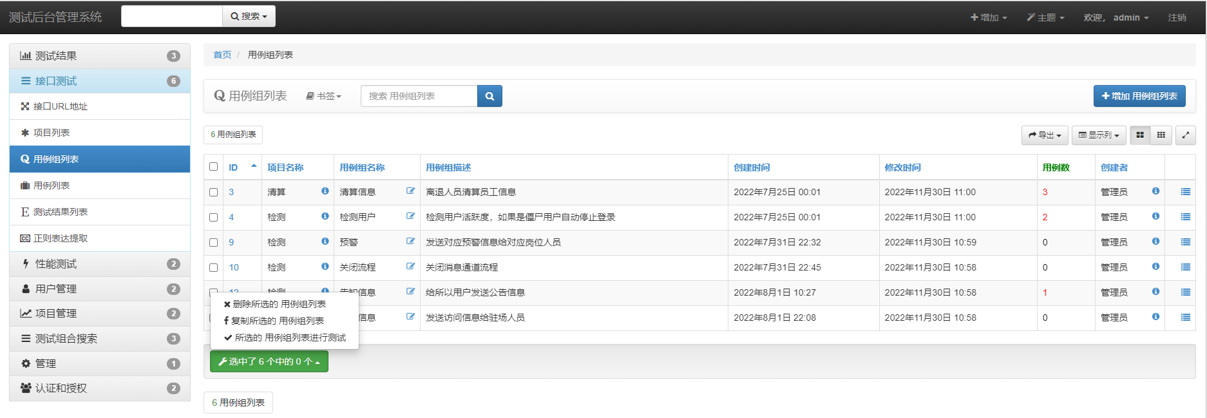Open row details list icon for ID 3
The width and height of the screenshot is (1207, 418).
(1185, 192)
